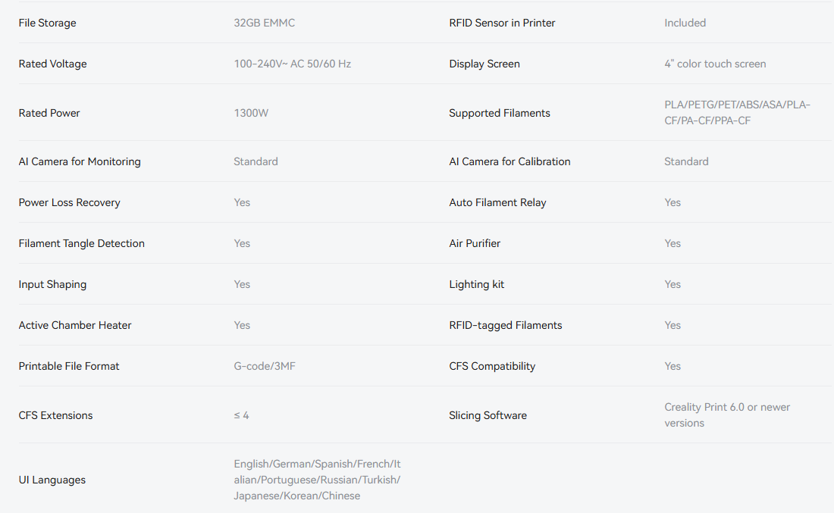This screenshot has width=834, height=513.
Task: Select the Input Shaping row label
Action: (x=53, y=284)
